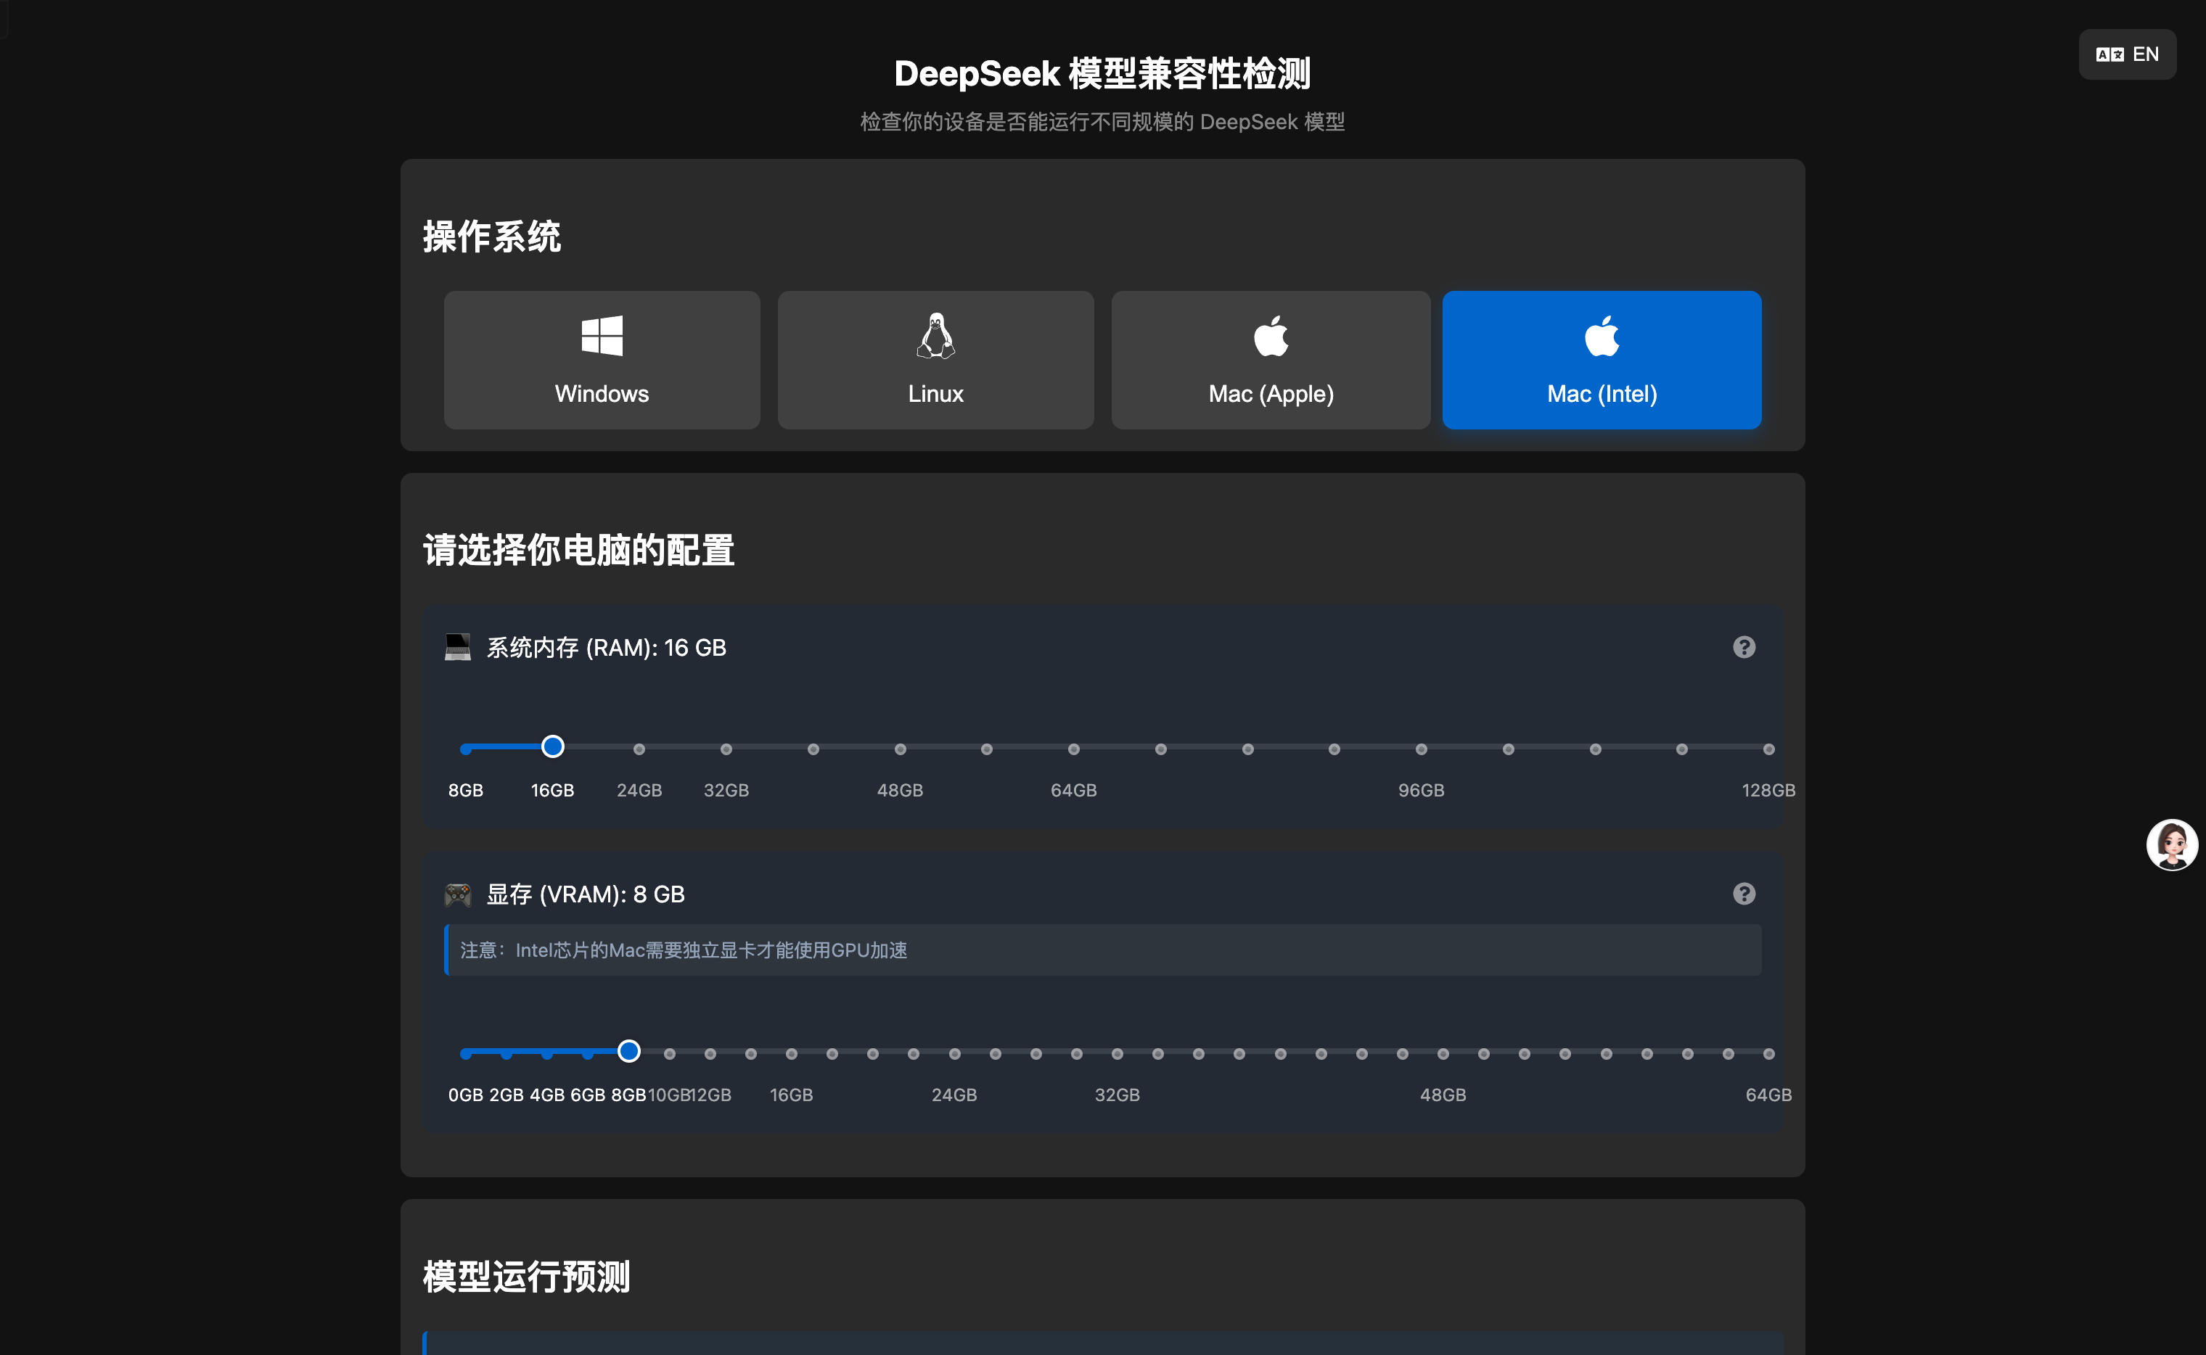The image size is (2206, 1355).
Task: Open VRAM help question mark icon
Action: 1744,894
